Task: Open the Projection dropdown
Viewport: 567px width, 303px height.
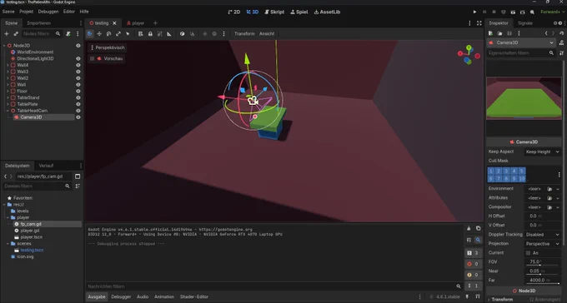Action: pos(543,244)
